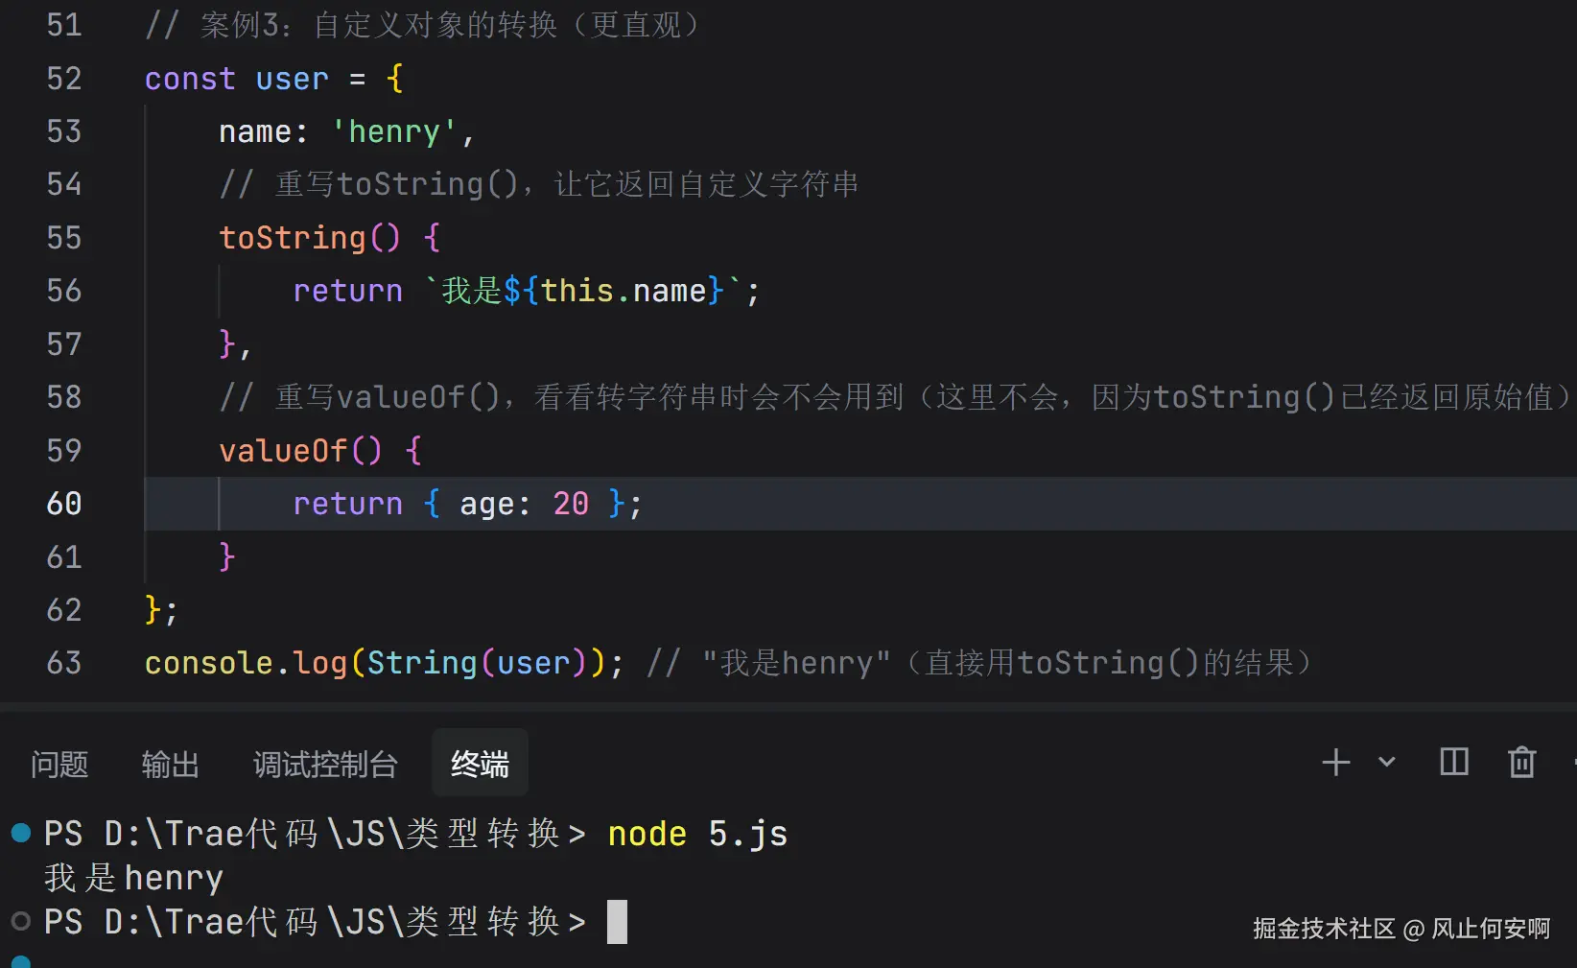Kill the terminal with the trash icon

pos(1521,763)
